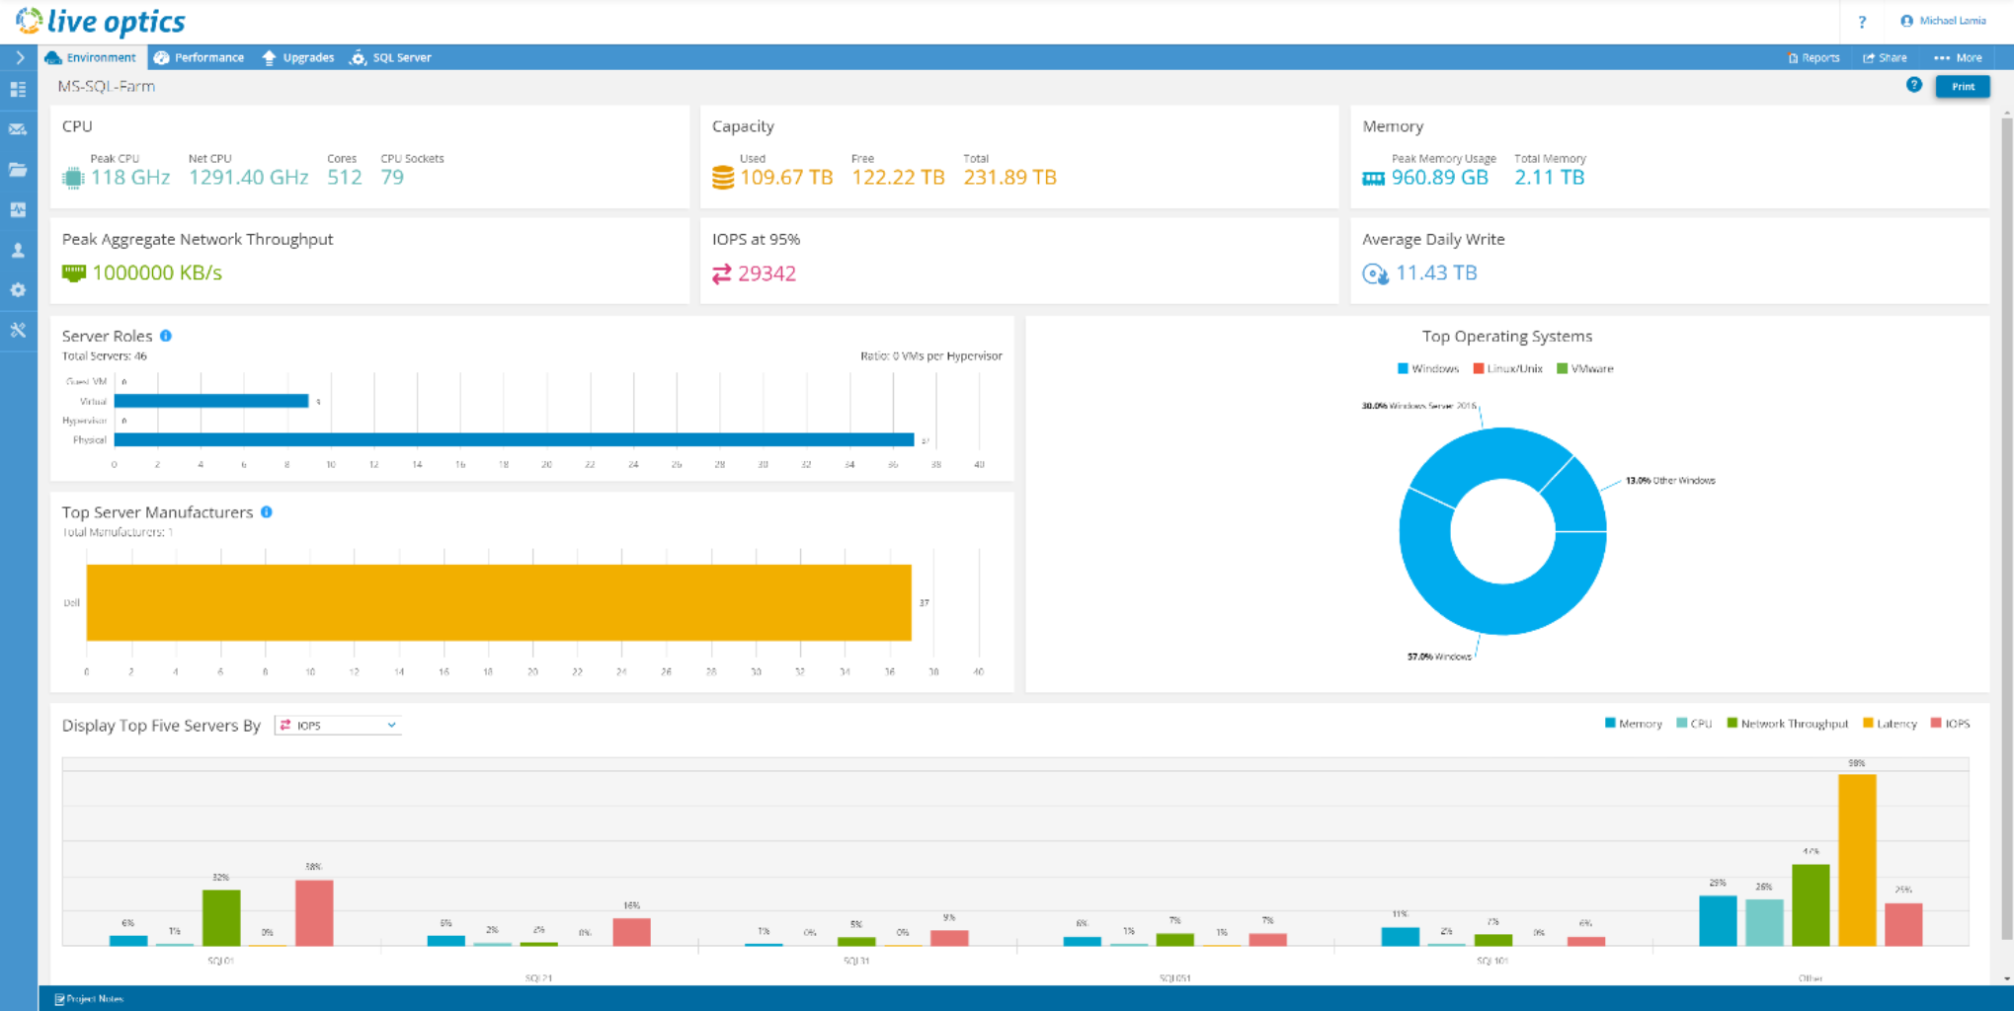Screen dimensions: 2014x1011
Task: Open the Display Top Five Servers By dropdown
Action: pos(338,725)
